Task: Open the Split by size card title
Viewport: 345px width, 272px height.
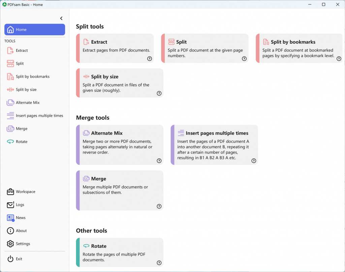Action: (x=105, y=77)
